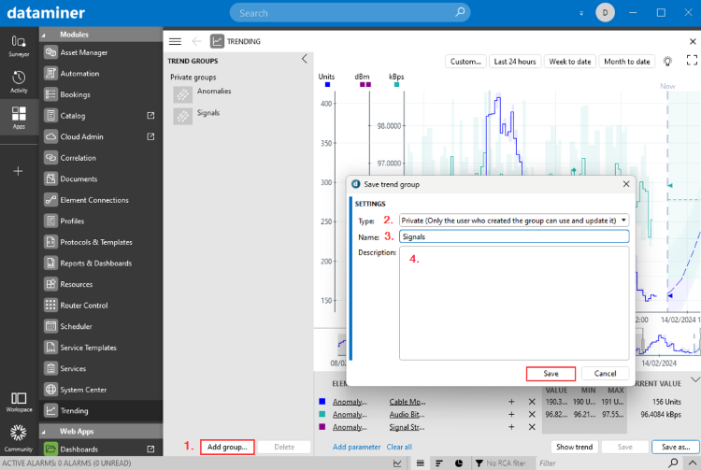Collapse the Trend Groups pane
The height and width of the screenshot is (470, 701).
pyautogui.click(x=305, y=59)
